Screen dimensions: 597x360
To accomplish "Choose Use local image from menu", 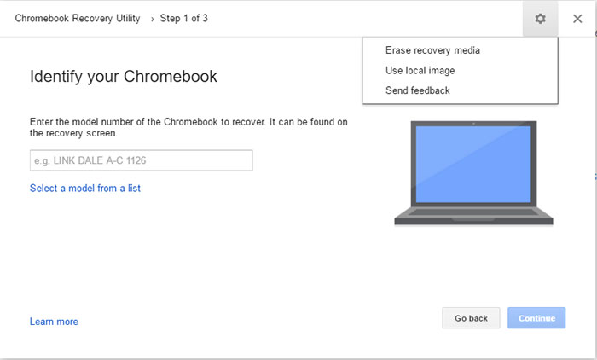I will click(x=420, y=71).
